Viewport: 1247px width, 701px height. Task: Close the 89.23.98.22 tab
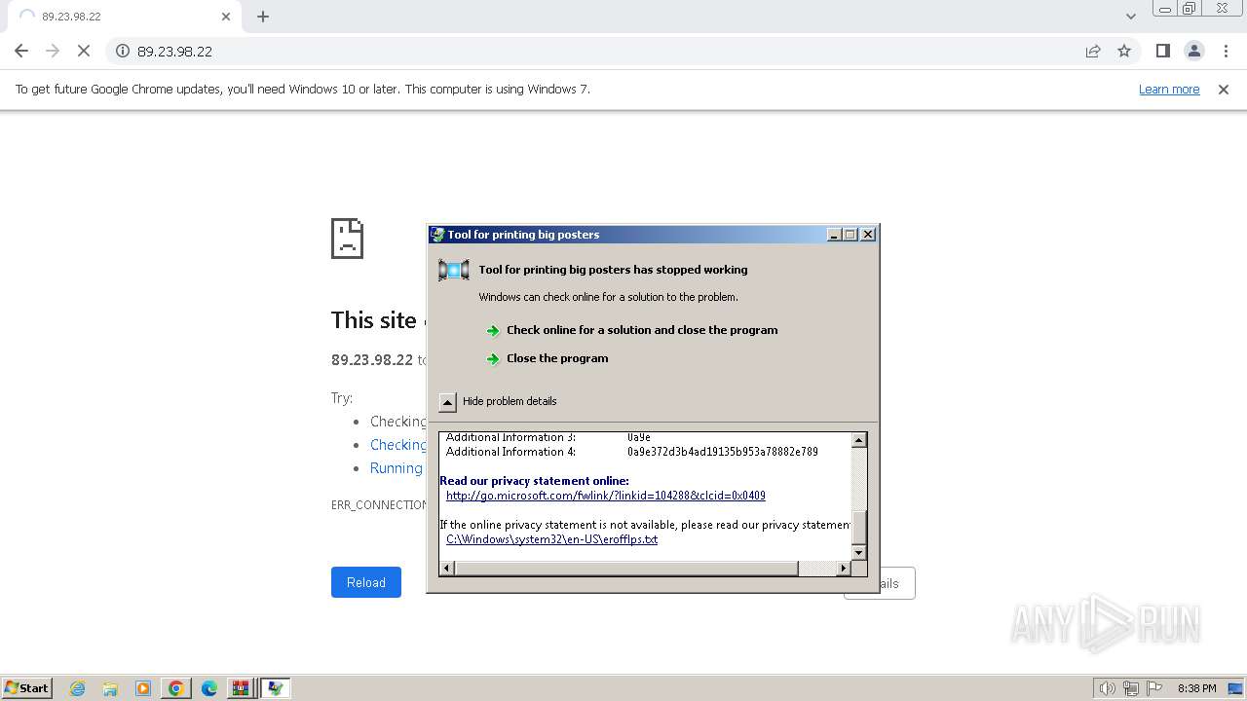226,17
